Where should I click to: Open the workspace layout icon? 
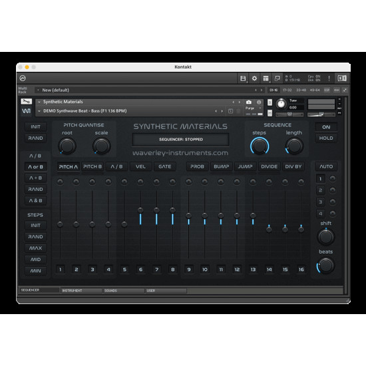coord(266,79)
